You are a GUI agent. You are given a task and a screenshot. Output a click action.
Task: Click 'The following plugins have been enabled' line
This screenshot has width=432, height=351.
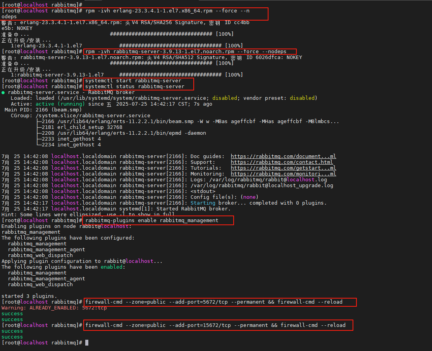click(64, 267)
